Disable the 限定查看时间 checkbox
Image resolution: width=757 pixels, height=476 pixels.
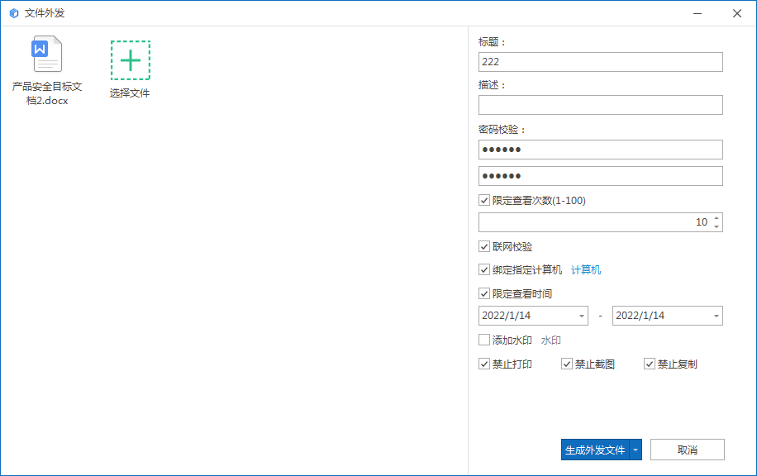coord(484,293)
